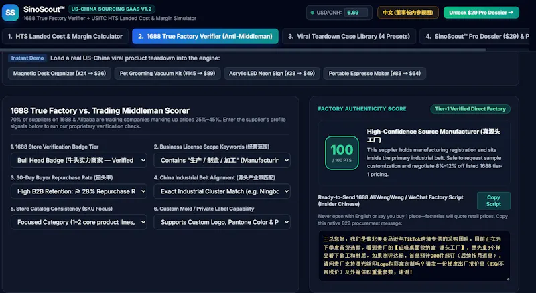Switch language with the 中文 button
Image resolution: width=536 pixels, height=293 pixels.
pyautogui.click(x=408, y=13)
